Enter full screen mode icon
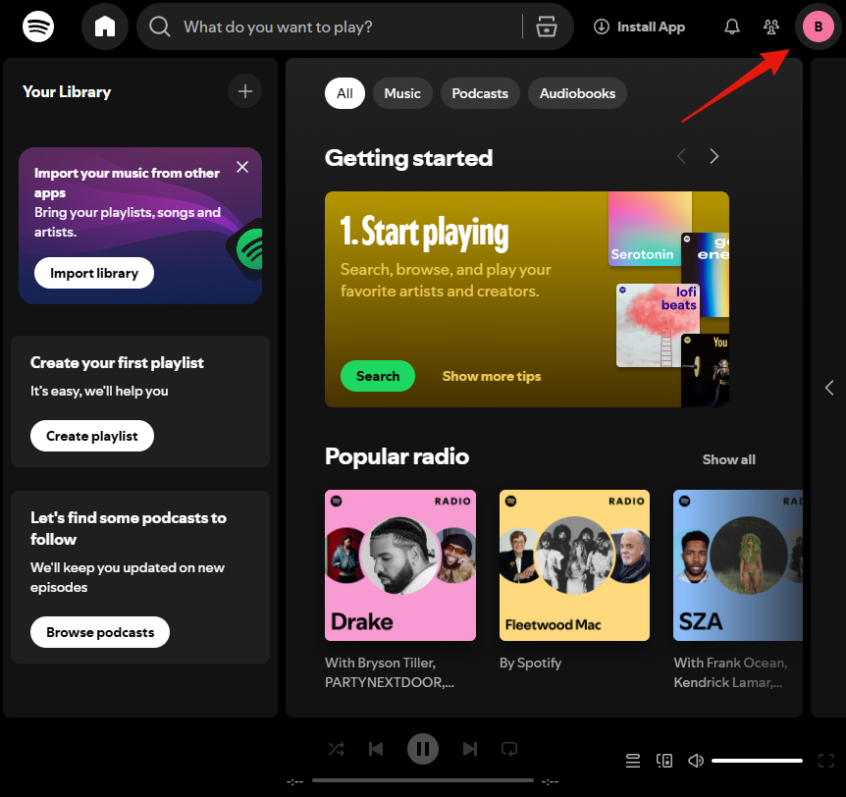The image size is (846, 797). click(826, 761)
